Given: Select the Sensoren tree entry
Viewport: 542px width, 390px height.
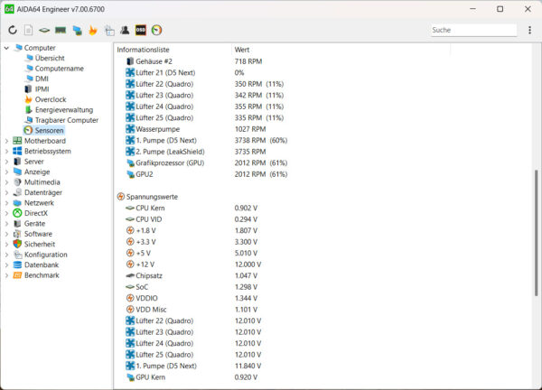Looking at the screenshot, I should (x=49, y=131).
